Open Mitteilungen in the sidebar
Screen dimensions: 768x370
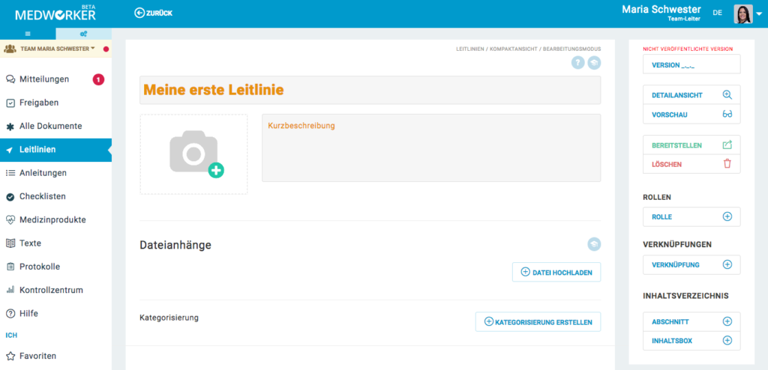pyautogui.click(x=44, y=79)
